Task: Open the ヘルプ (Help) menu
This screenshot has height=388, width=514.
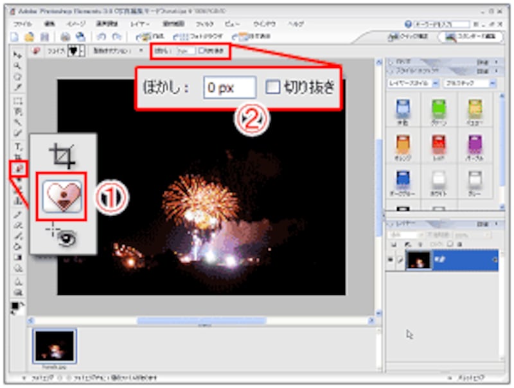Action: tap(296, 24)
